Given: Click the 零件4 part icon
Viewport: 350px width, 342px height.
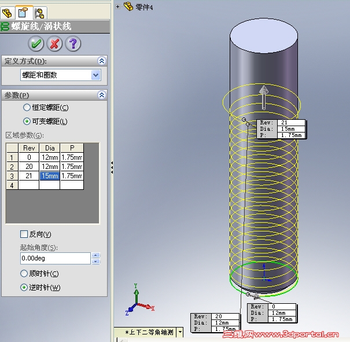Looking at the screenshot, I should pyautogui.click(x=128, y=6).
